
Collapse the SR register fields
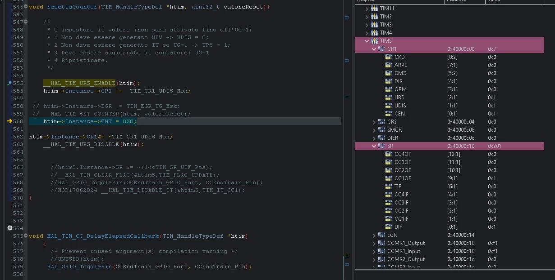point(374,146)
